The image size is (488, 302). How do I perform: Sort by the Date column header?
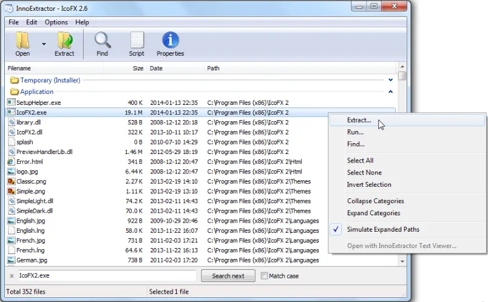pos(175,68)
